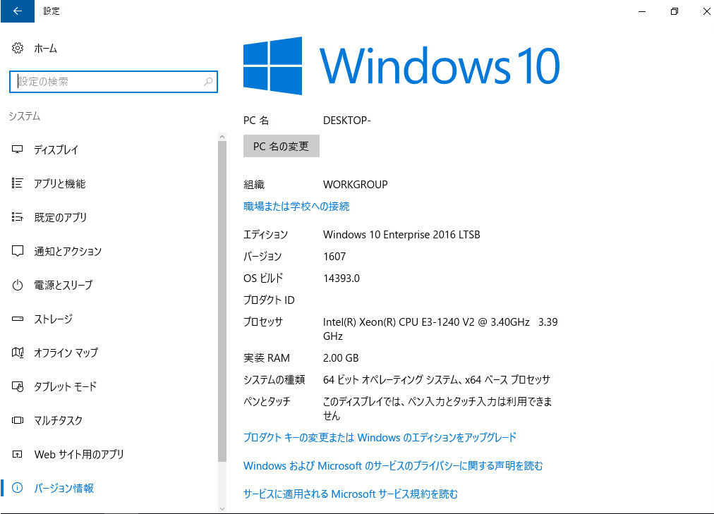
Task: Click the Notifications and actions icon
Action: [x=18, y=252]
